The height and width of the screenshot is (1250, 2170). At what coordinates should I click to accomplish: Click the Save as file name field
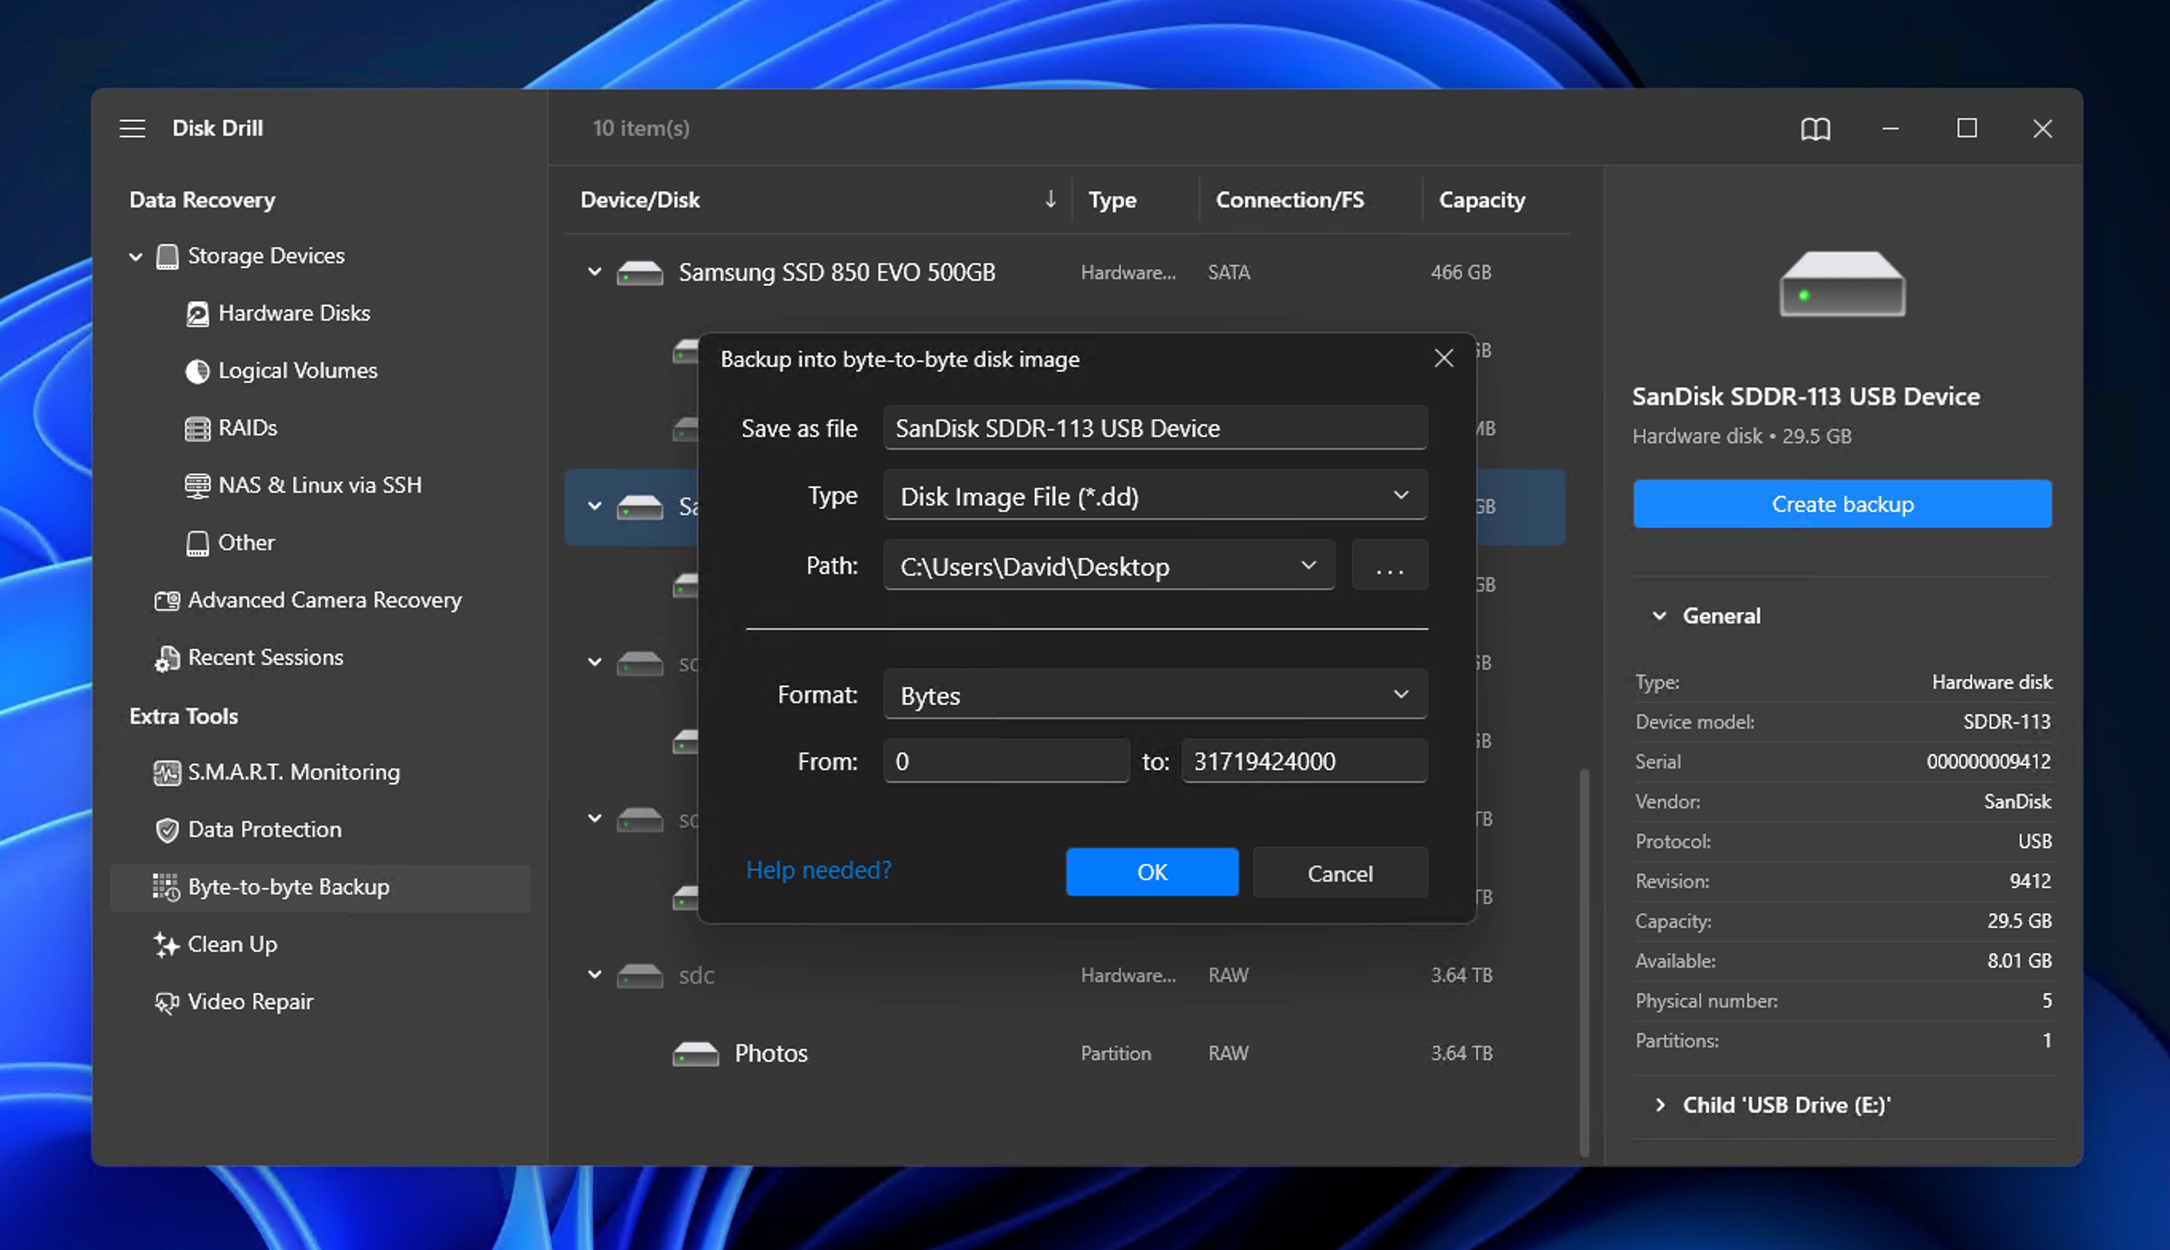pos(1154,427)
